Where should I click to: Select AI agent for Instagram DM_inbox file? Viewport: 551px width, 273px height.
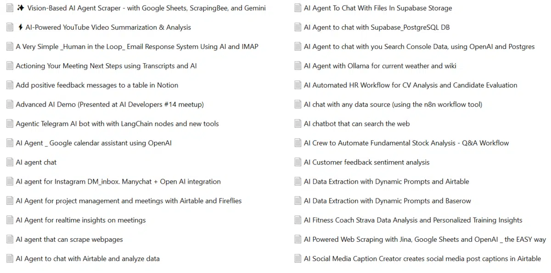[x=118, y=181]
